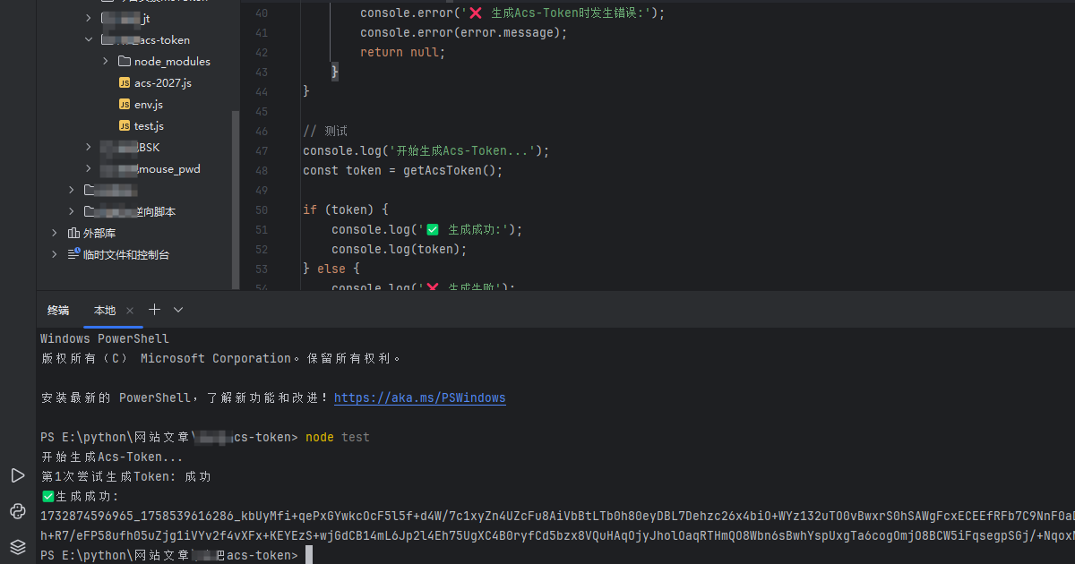Viewport: 1075px width, 564px height.
Task: Place cursor on 'const token = getAcsToken();'
Action: click(403, 170)
